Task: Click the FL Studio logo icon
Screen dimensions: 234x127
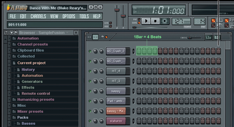Action: (x=9, y=7)
